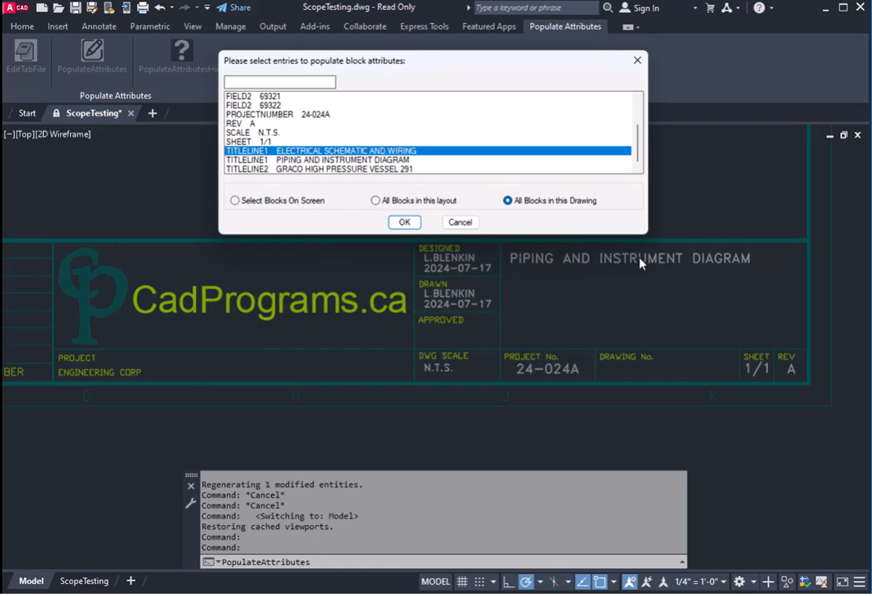Click the command line customize wrench icon
872x596 pixels.
[x=191, y=503]
